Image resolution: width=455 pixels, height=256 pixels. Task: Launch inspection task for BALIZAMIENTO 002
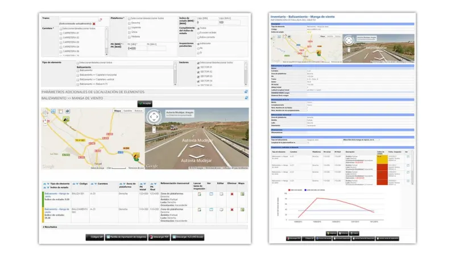tap(200, 209)
